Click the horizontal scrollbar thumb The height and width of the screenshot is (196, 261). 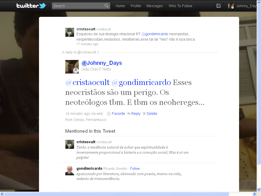click(116, 194)
